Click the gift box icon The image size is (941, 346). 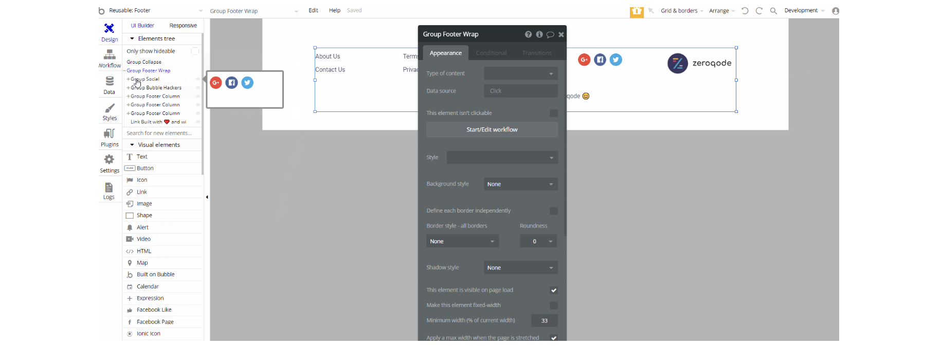tap(637, 12)
